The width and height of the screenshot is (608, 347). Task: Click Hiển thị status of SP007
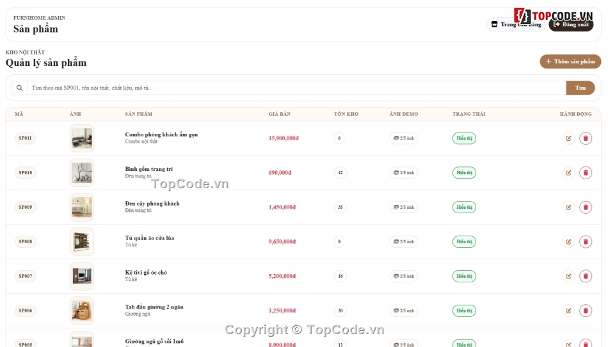coord(464,276)
